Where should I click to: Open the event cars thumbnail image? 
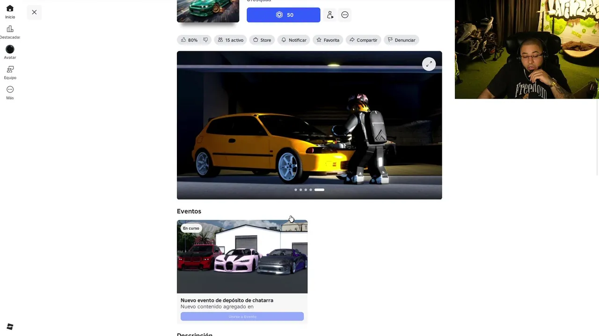(242, 257)
